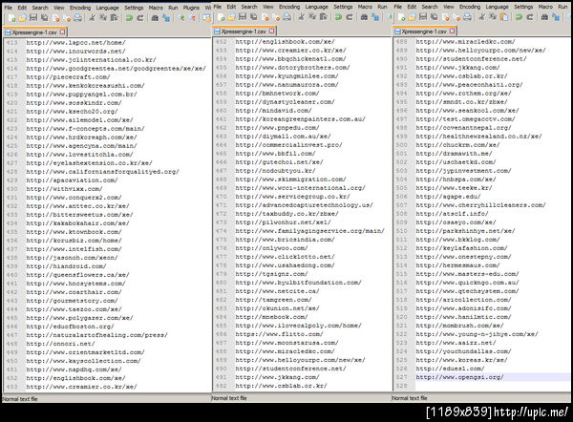Click Save icon in right window toolbar

click(423, 17)
